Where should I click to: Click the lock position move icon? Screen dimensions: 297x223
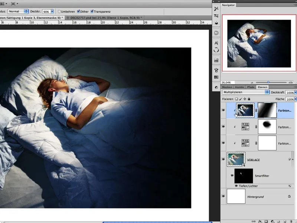point(245,99)
